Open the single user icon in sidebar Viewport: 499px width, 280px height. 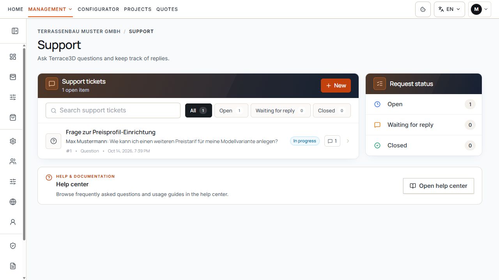(x=13, y=222)
